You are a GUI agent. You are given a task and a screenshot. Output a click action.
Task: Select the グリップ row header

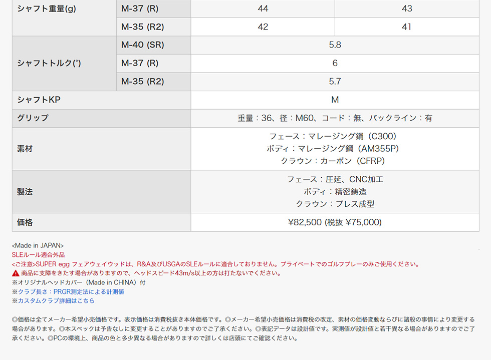click(x=33, y=118)
